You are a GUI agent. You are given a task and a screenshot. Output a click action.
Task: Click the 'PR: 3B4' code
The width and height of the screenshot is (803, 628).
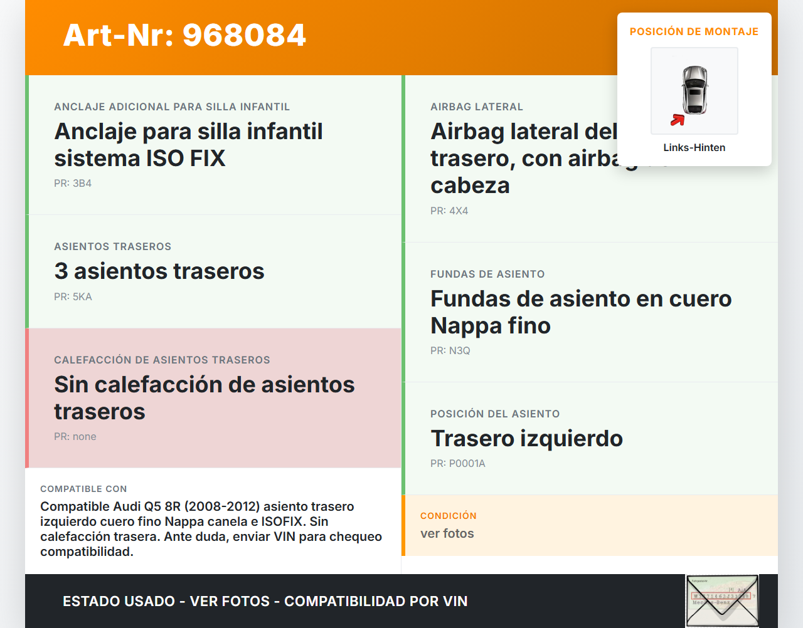[73, 183]
